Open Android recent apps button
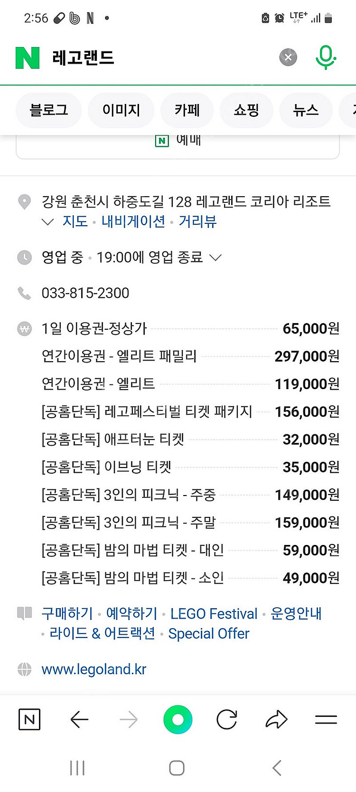The image size is (356, 792). (77, 768)
